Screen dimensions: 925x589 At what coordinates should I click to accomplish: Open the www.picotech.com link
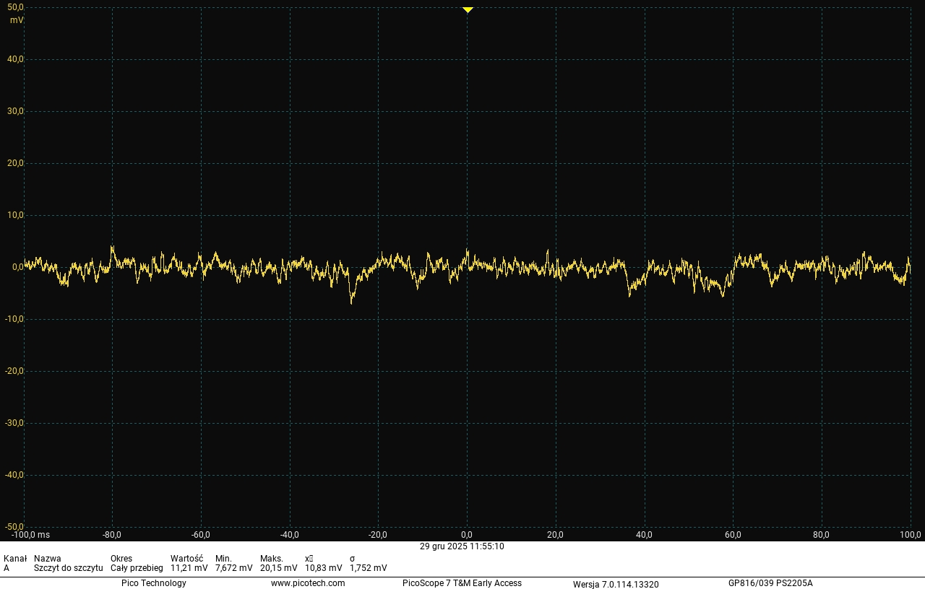(x=308, y=583)
